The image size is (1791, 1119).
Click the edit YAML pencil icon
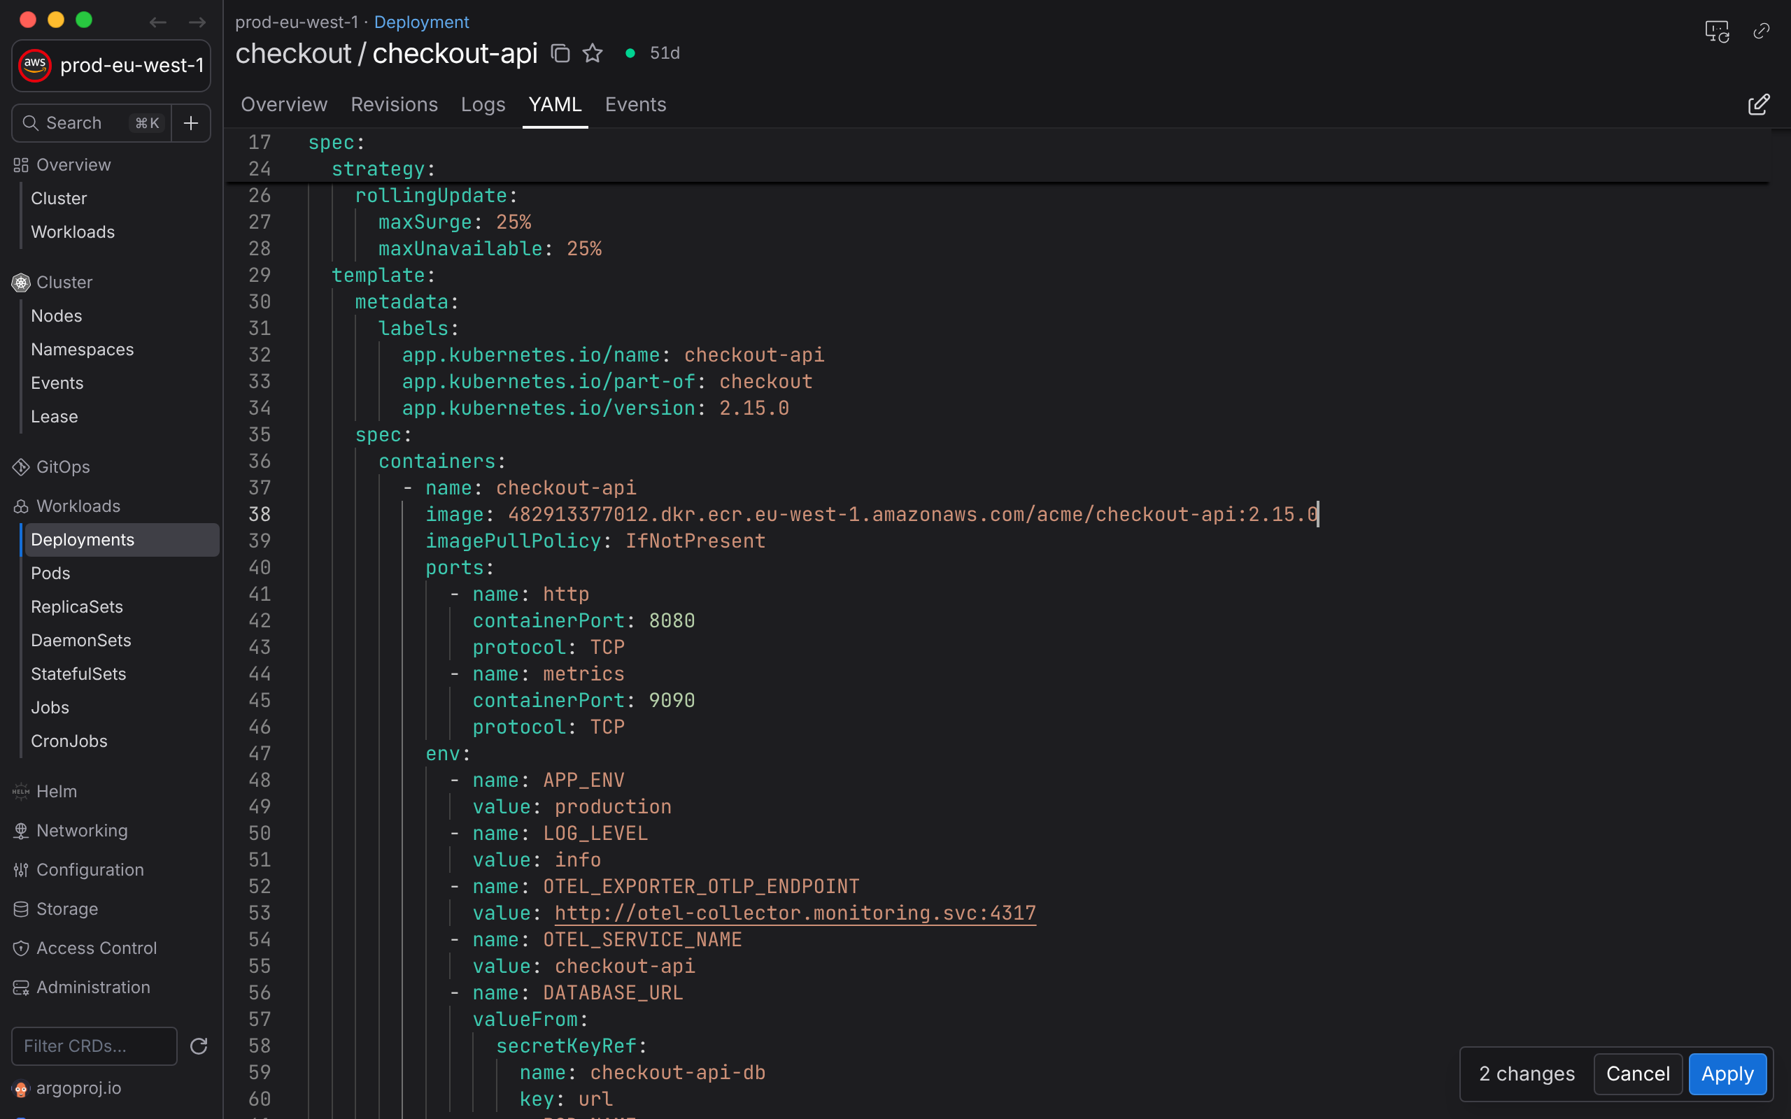(x=1760, y=104)
